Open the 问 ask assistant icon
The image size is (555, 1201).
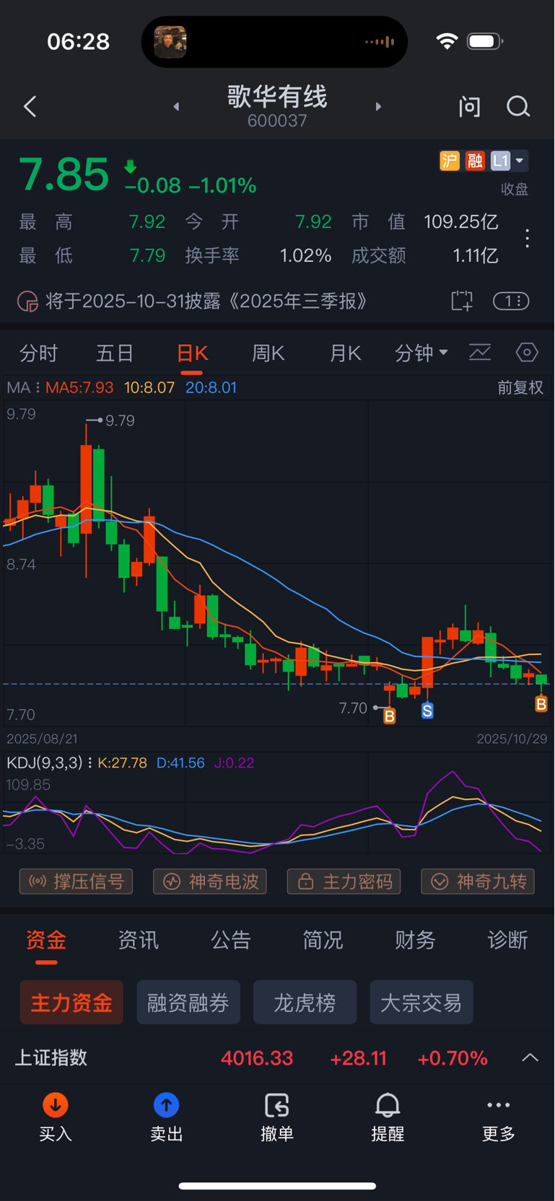coord(470,107)
